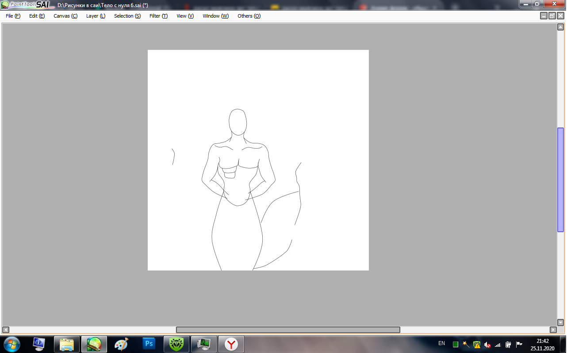Open the network signal tray icon
This screenshot has height=353, width=567.
pyautogui.click(x=498, y=344)
